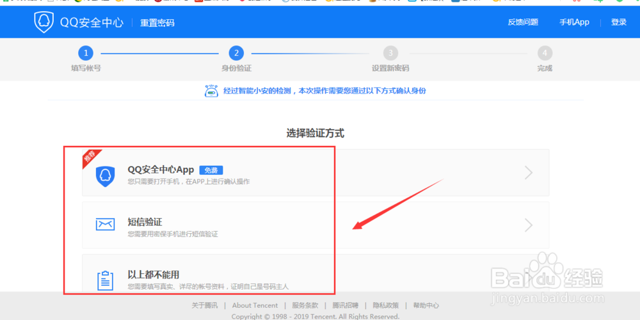Choose the QQ安全中心App verification option
The width and height of the screenshot is (640, 320).
coord(316,173)
